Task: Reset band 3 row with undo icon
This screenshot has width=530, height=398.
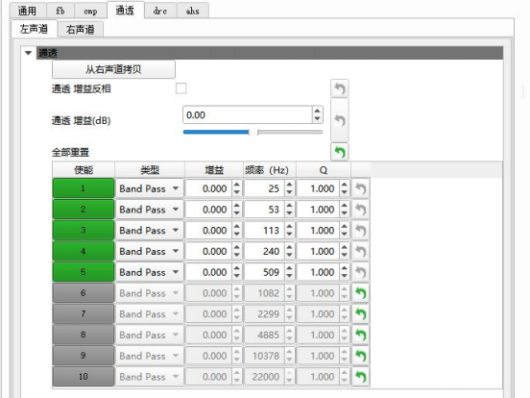Action: pos(361,231)
